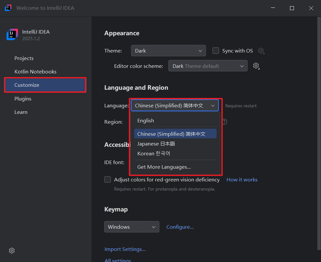Click the IntelliJ IDEA title bar app icon

(x=8, y=8)
